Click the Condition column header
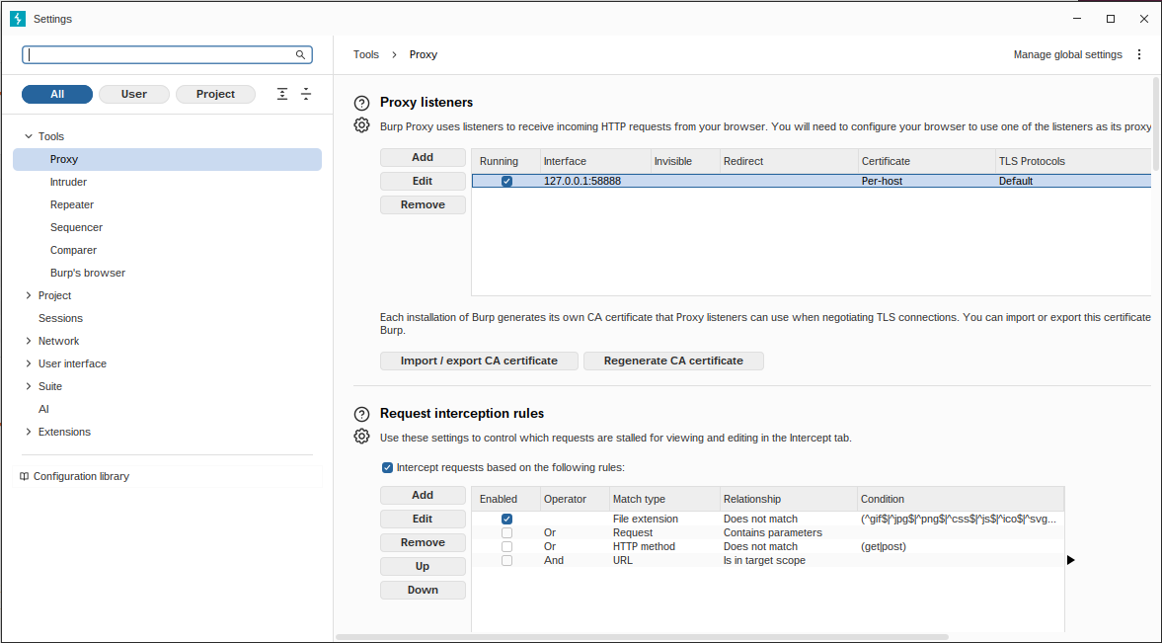This screenshot has width=1162, height=643. click(961, 499)
